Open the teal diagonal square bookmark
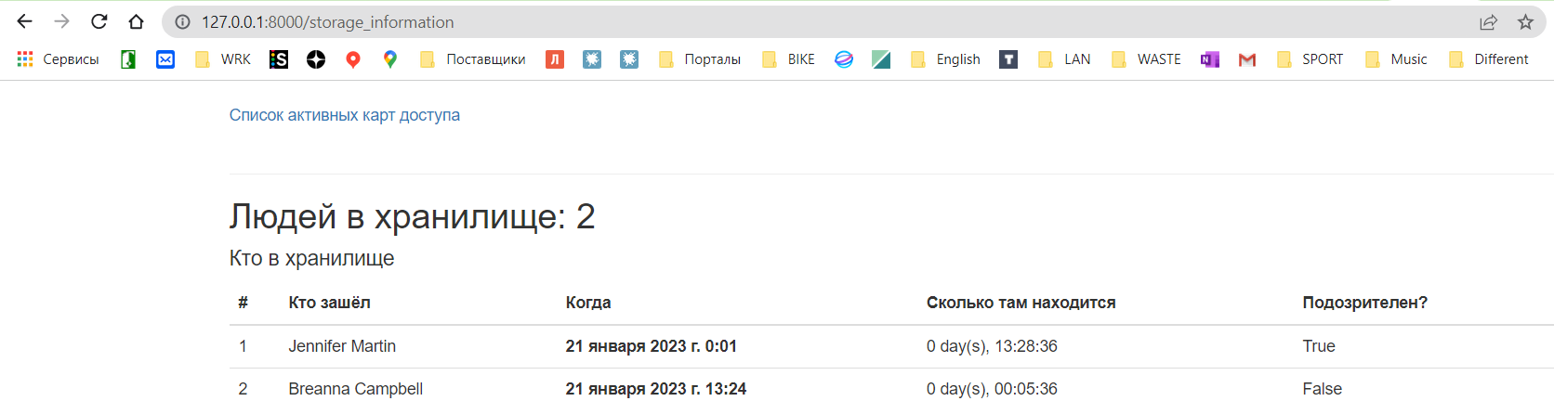The image size is (1554, 414). click(881, 59)
